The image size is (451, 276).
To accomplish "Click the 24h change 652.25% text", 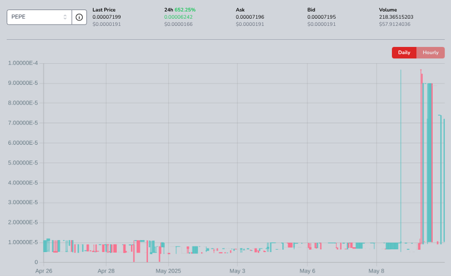I will point(184,10).
